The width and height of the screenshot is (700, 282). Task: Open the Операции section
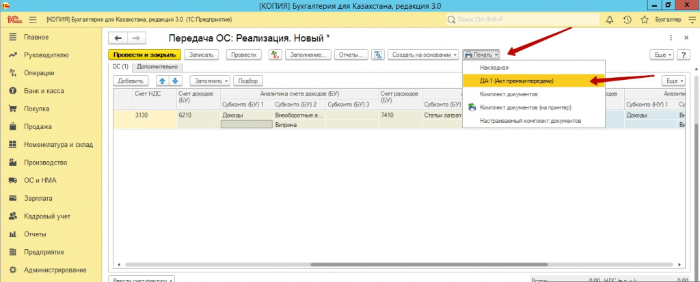click(x=39, y=73)
